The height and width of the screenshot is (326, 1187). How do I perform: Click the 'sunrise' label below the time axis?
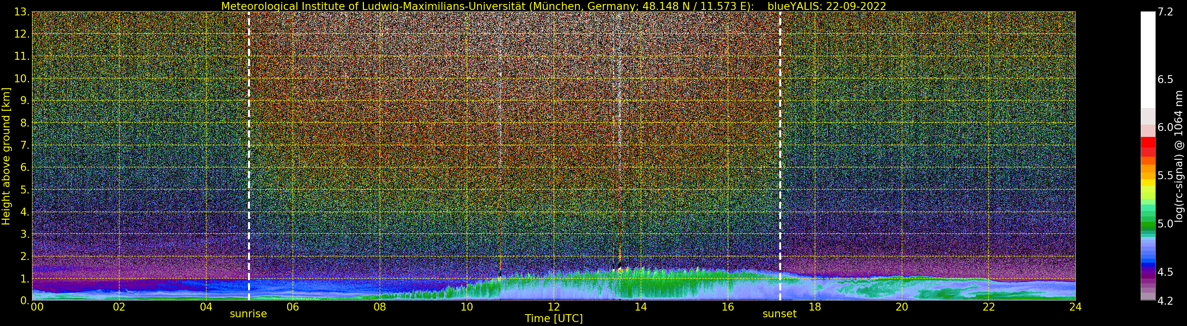[x=248, y=314]
